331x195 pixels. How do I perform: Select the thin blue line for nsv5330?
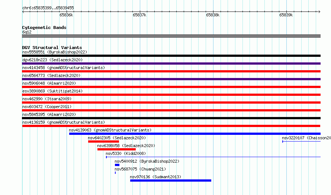point(213,157)
